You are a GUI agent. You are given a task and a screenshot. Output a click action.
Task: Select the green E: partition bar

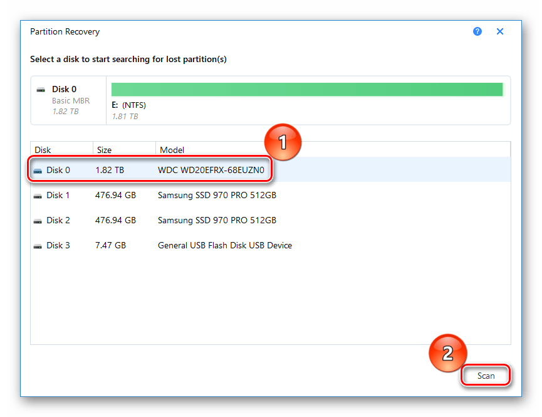[307, 89]
